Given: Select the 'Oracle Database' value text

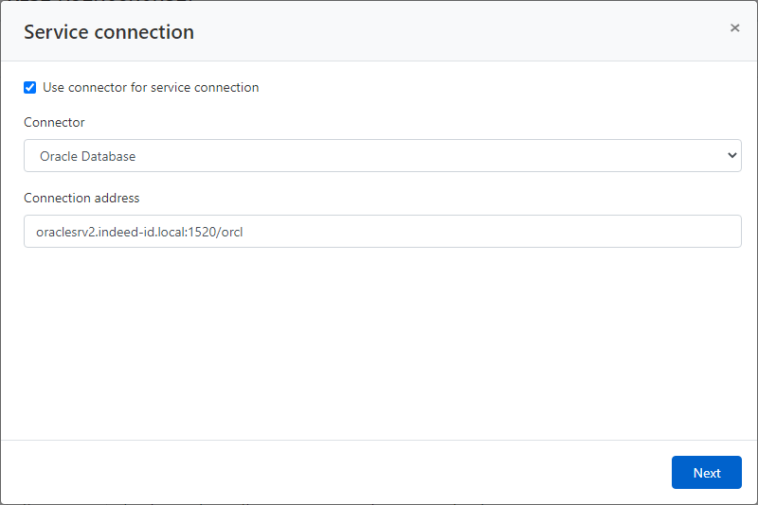Looking at the screenshot, I should 87,156.
